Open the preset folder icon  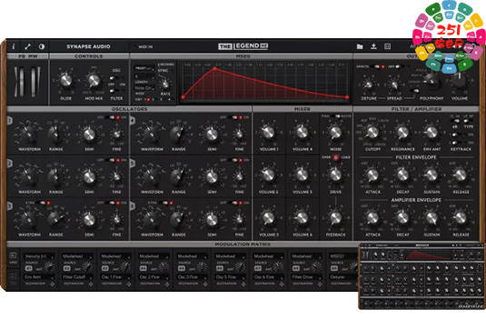(x=360, y=46)
